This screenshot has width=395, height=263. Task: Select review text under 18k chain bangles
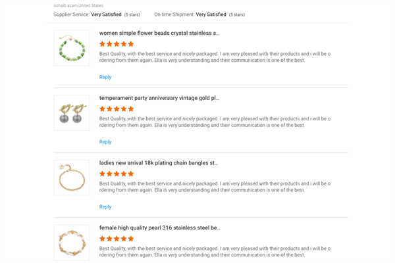point(215,187)
